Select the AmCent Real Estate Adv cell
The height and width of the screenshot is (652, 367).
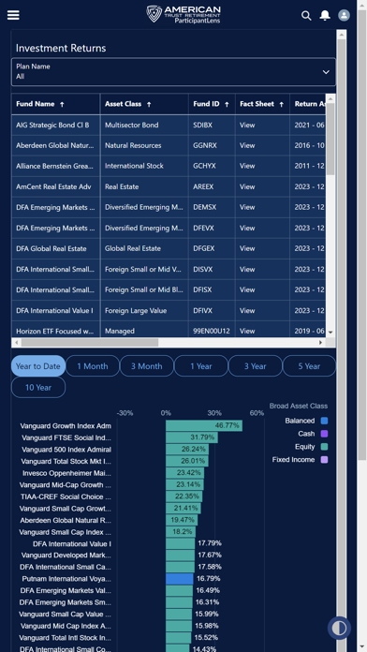[x=55, y=186]
